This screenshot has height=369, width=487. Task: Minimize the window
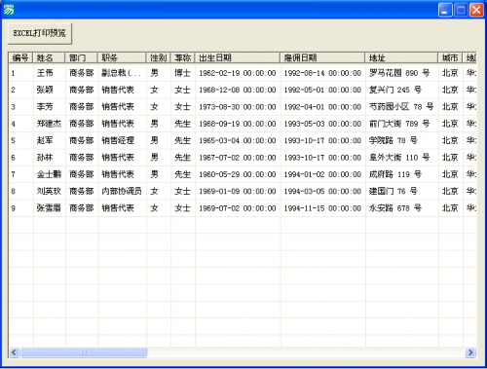click(445, 10)
